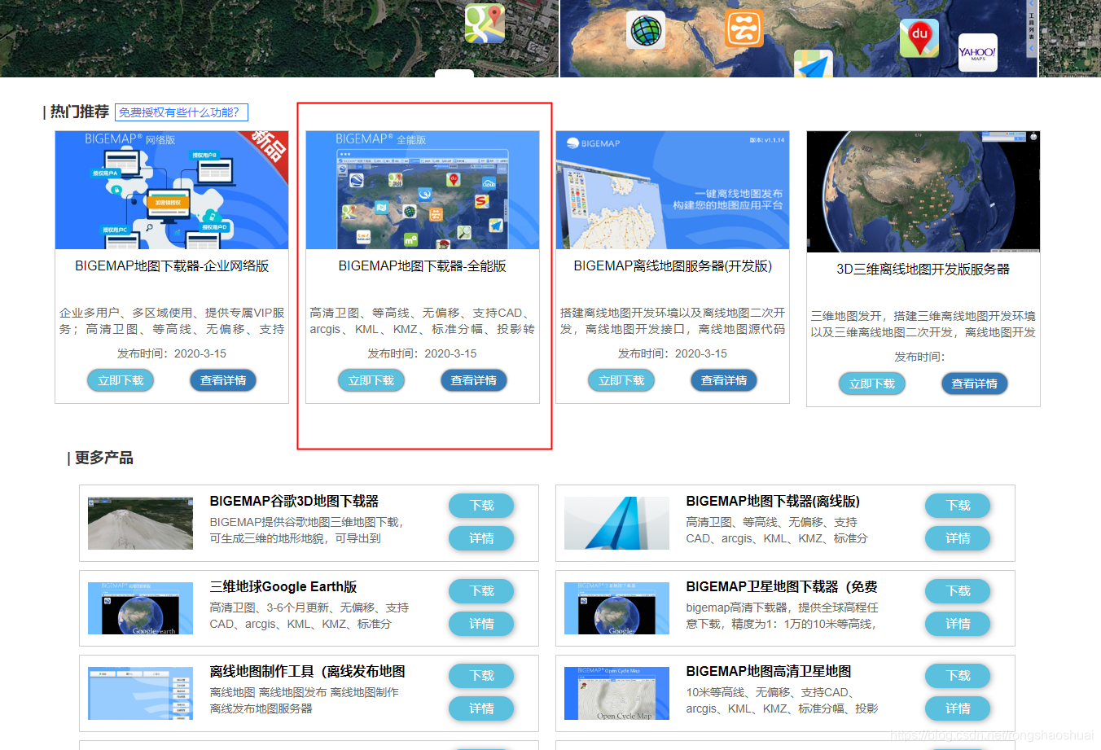Click the 热门推荐 section heading
This screenshot has height=750, width=1101.
point(79,112)
